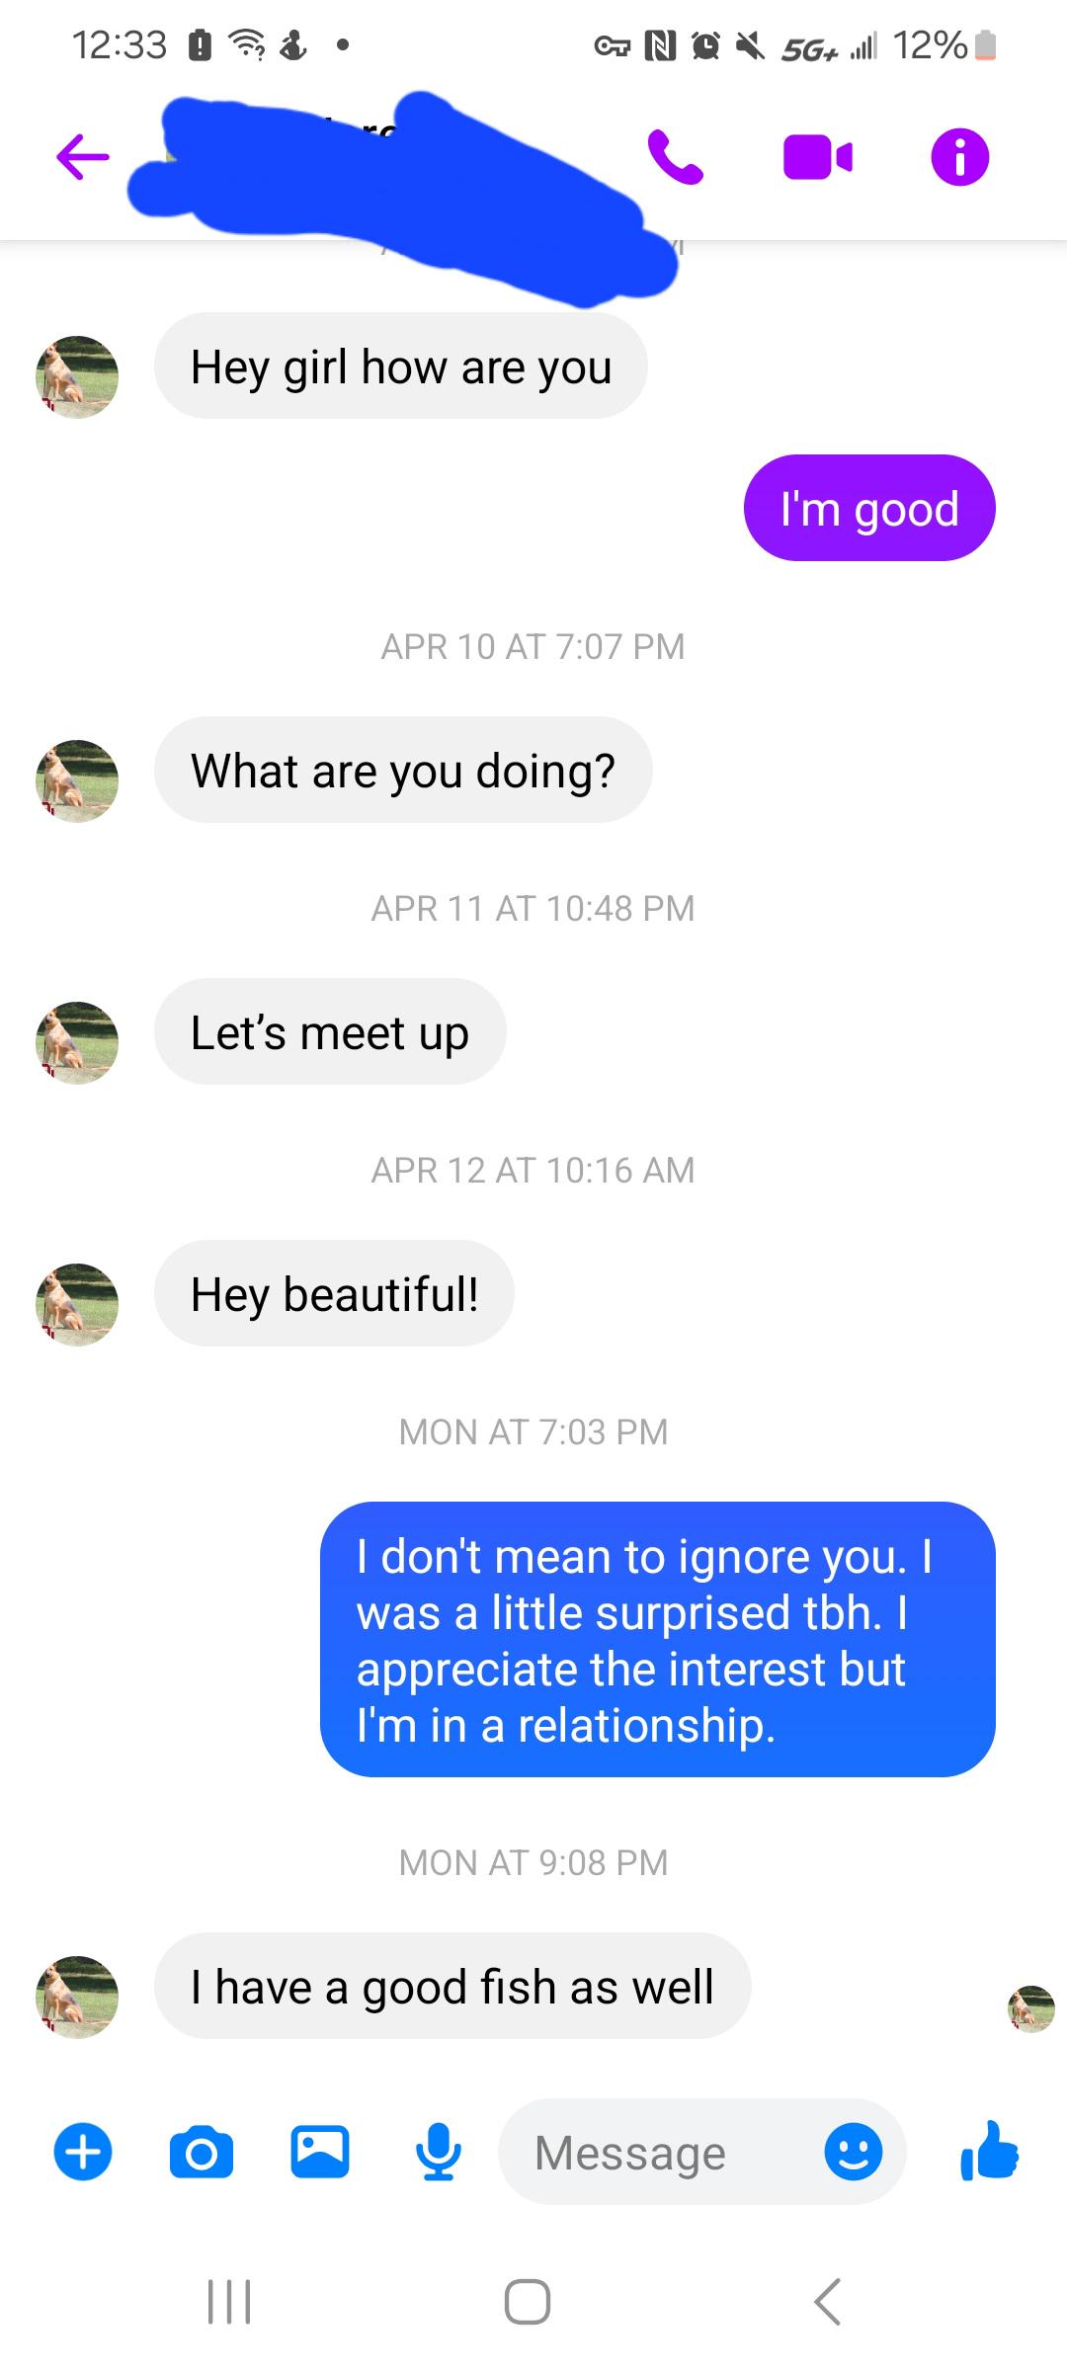Viewport: 1067px width, 2371px height.
Task: Open the attachment plus menu
Action: tap(83, 2152)
